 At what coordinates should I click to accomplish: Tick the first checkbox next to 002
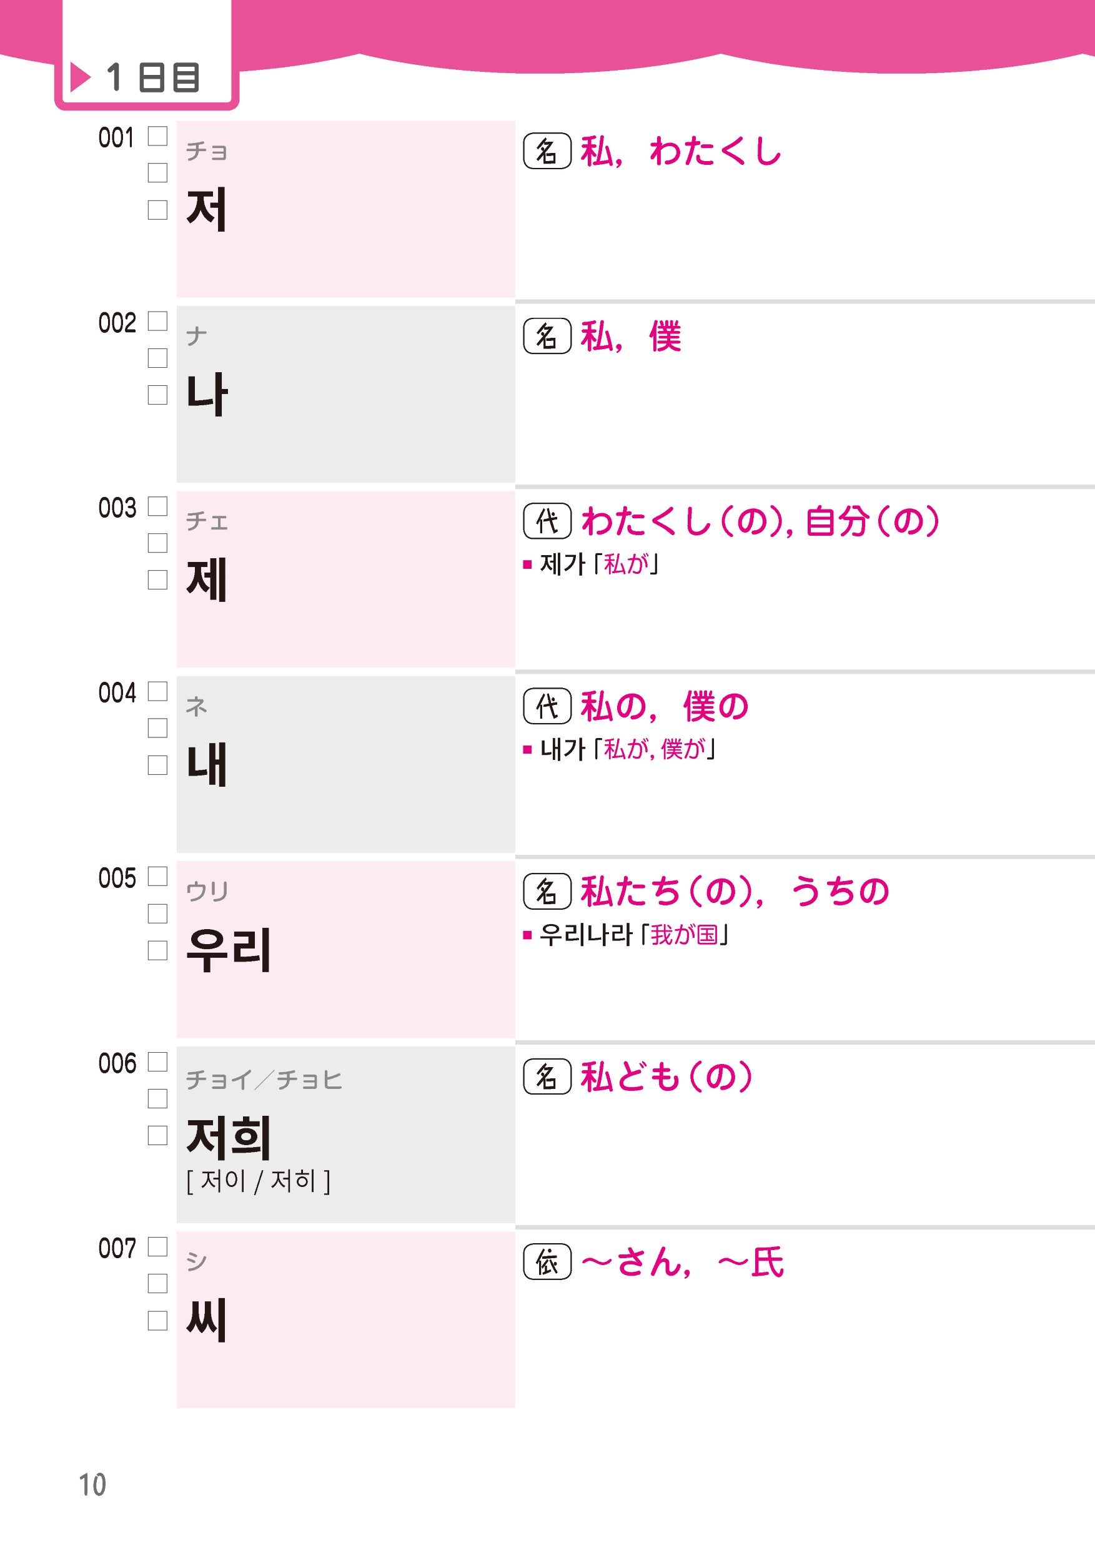point(158,321)
